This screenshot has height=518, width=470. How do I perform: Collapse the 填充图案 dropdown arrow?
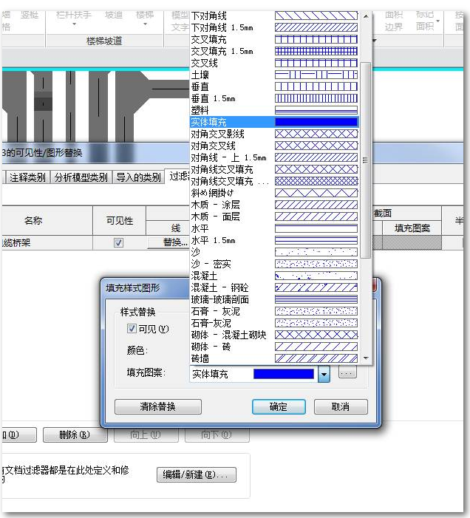pos(324,375)
